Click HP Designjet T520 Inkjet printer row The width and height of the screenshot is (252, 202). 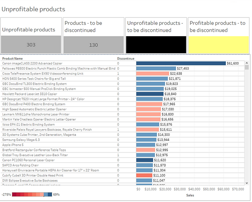tap(43, 99)
